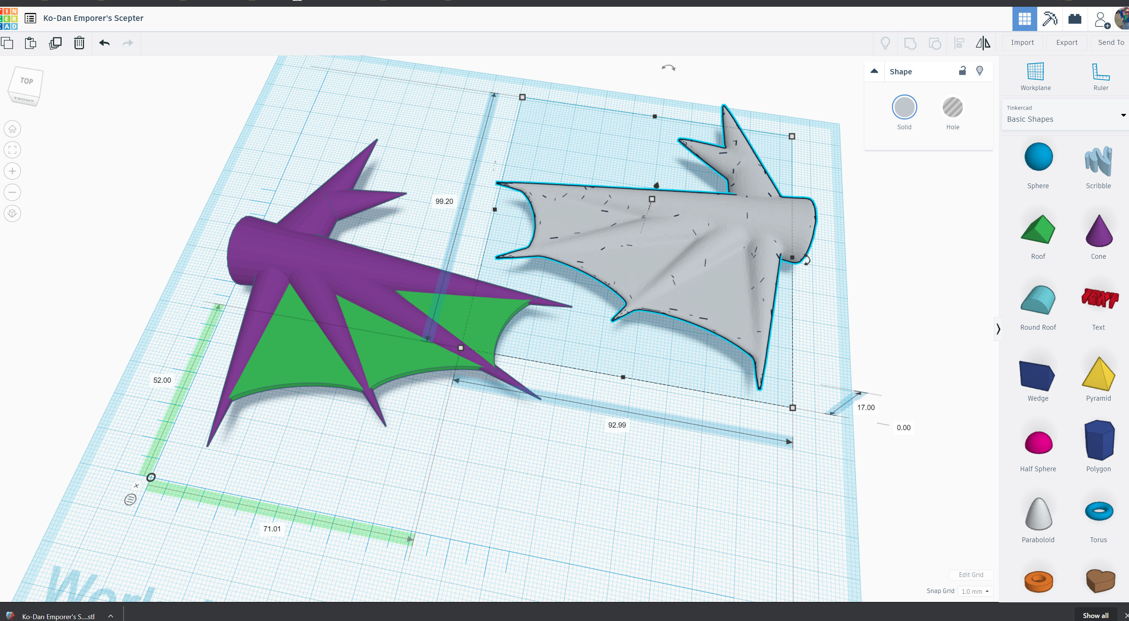Pick the Cone shape
This screenshot has height=621, width=1129.
pos(1098,237)
